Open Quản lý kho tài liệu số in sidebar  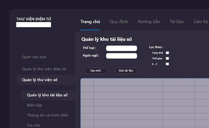(47, 95)
